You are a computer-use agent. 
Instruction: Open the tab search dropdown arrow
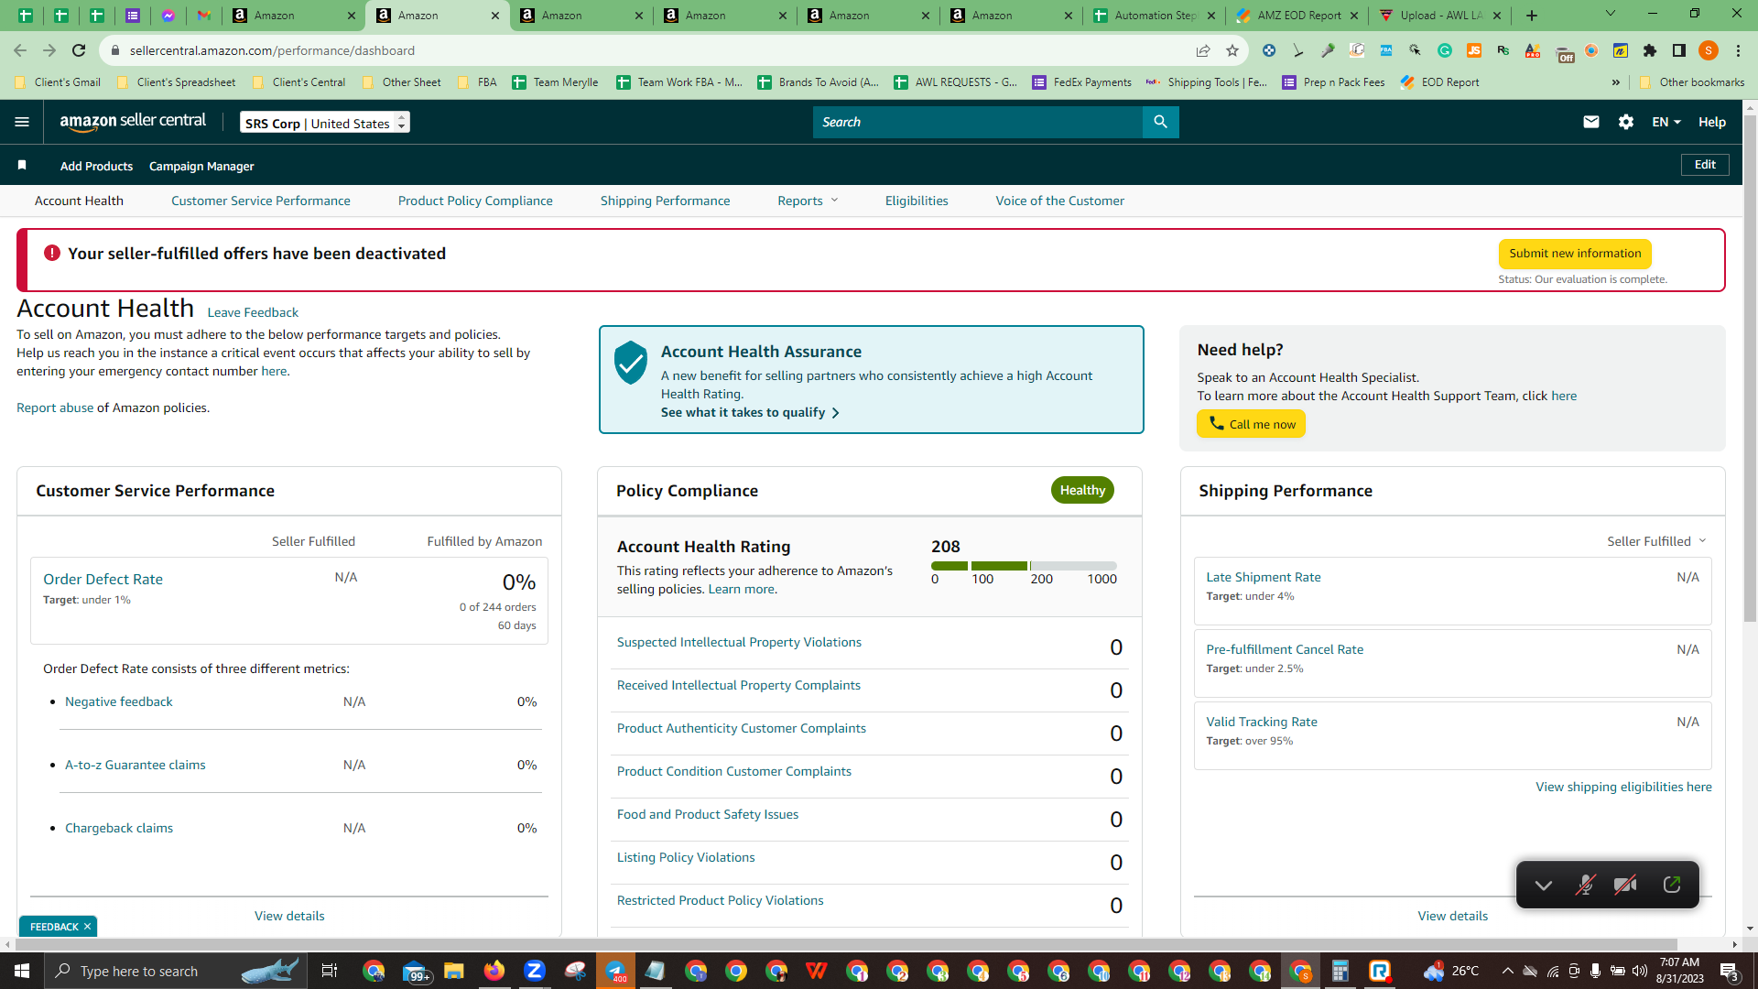[1611, 14]
